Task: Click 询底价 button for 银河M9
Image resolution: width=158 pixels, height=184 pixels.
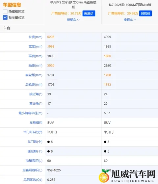Action: coord(89,13)
